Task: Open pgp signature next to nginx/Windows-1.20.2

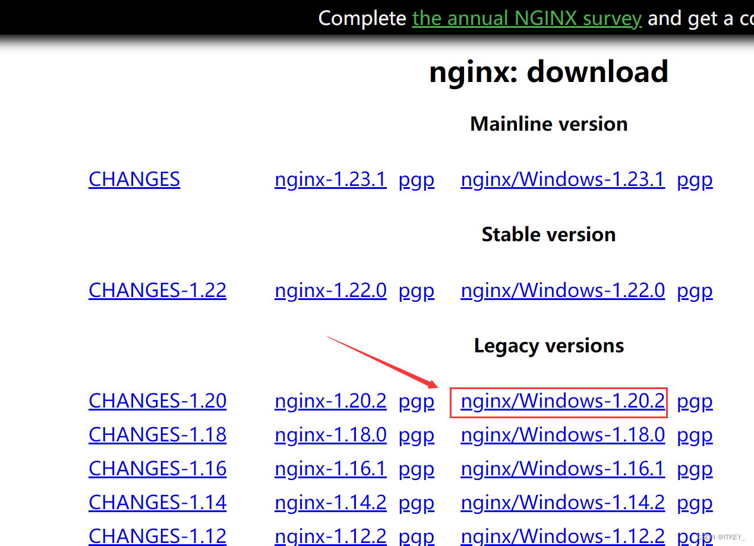Action: coord(695,402)
